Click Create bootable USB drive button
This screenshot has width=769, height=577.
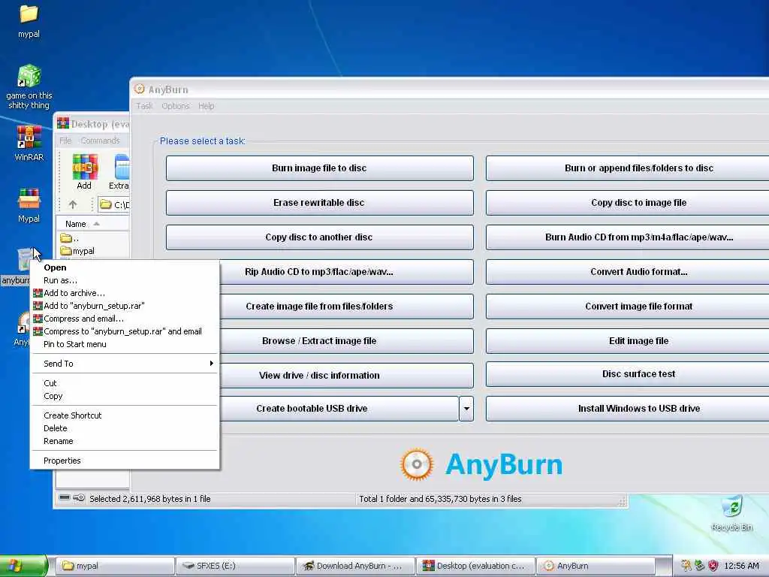pyautogui.click(x=339, y=409)
